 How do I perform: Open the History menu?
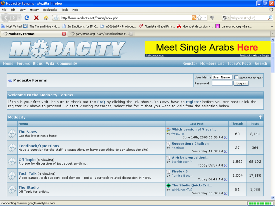[x=34, y=10]
